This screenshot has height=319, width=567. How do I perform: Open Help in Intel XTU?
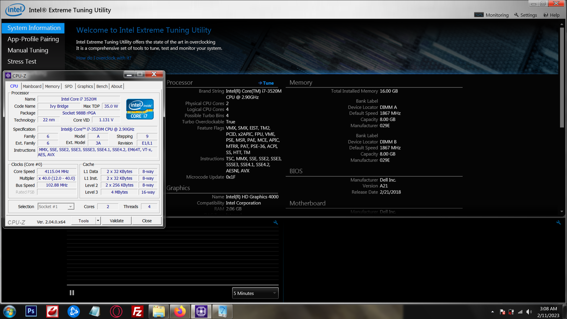551,15
